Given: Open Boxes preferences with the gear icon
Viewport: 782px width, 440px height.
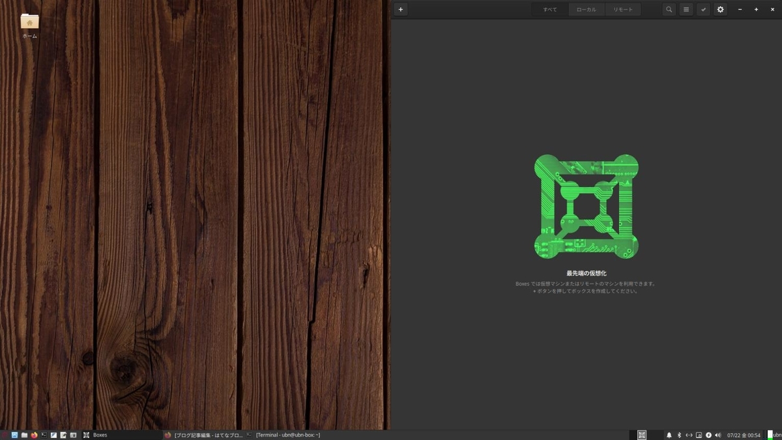Looking at the screenshot, I should tap(720, 9).
